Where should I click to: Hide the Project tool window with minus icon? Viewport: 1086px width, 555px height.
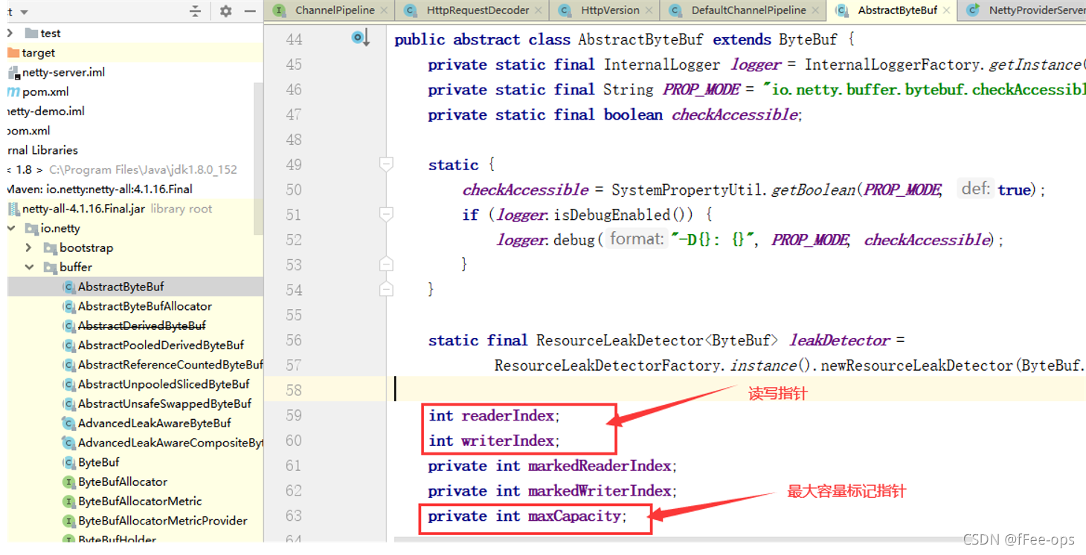coord(250,11)
